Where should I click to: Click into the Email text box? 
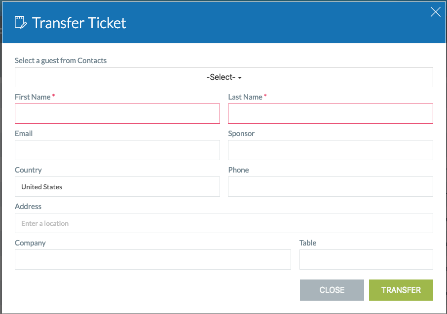coord(117,150)
